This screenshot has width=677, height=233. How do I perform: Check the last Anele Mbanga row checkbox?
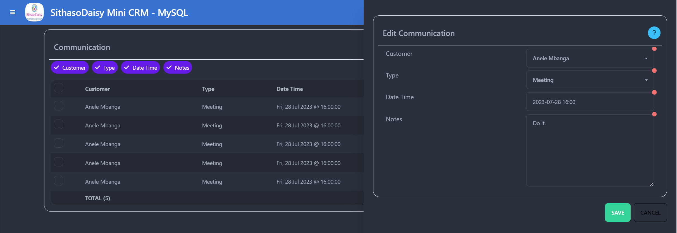58,181
